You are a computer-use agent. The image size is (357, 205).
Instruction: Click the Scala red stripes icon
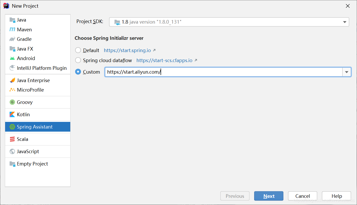[x=12, y=139]
